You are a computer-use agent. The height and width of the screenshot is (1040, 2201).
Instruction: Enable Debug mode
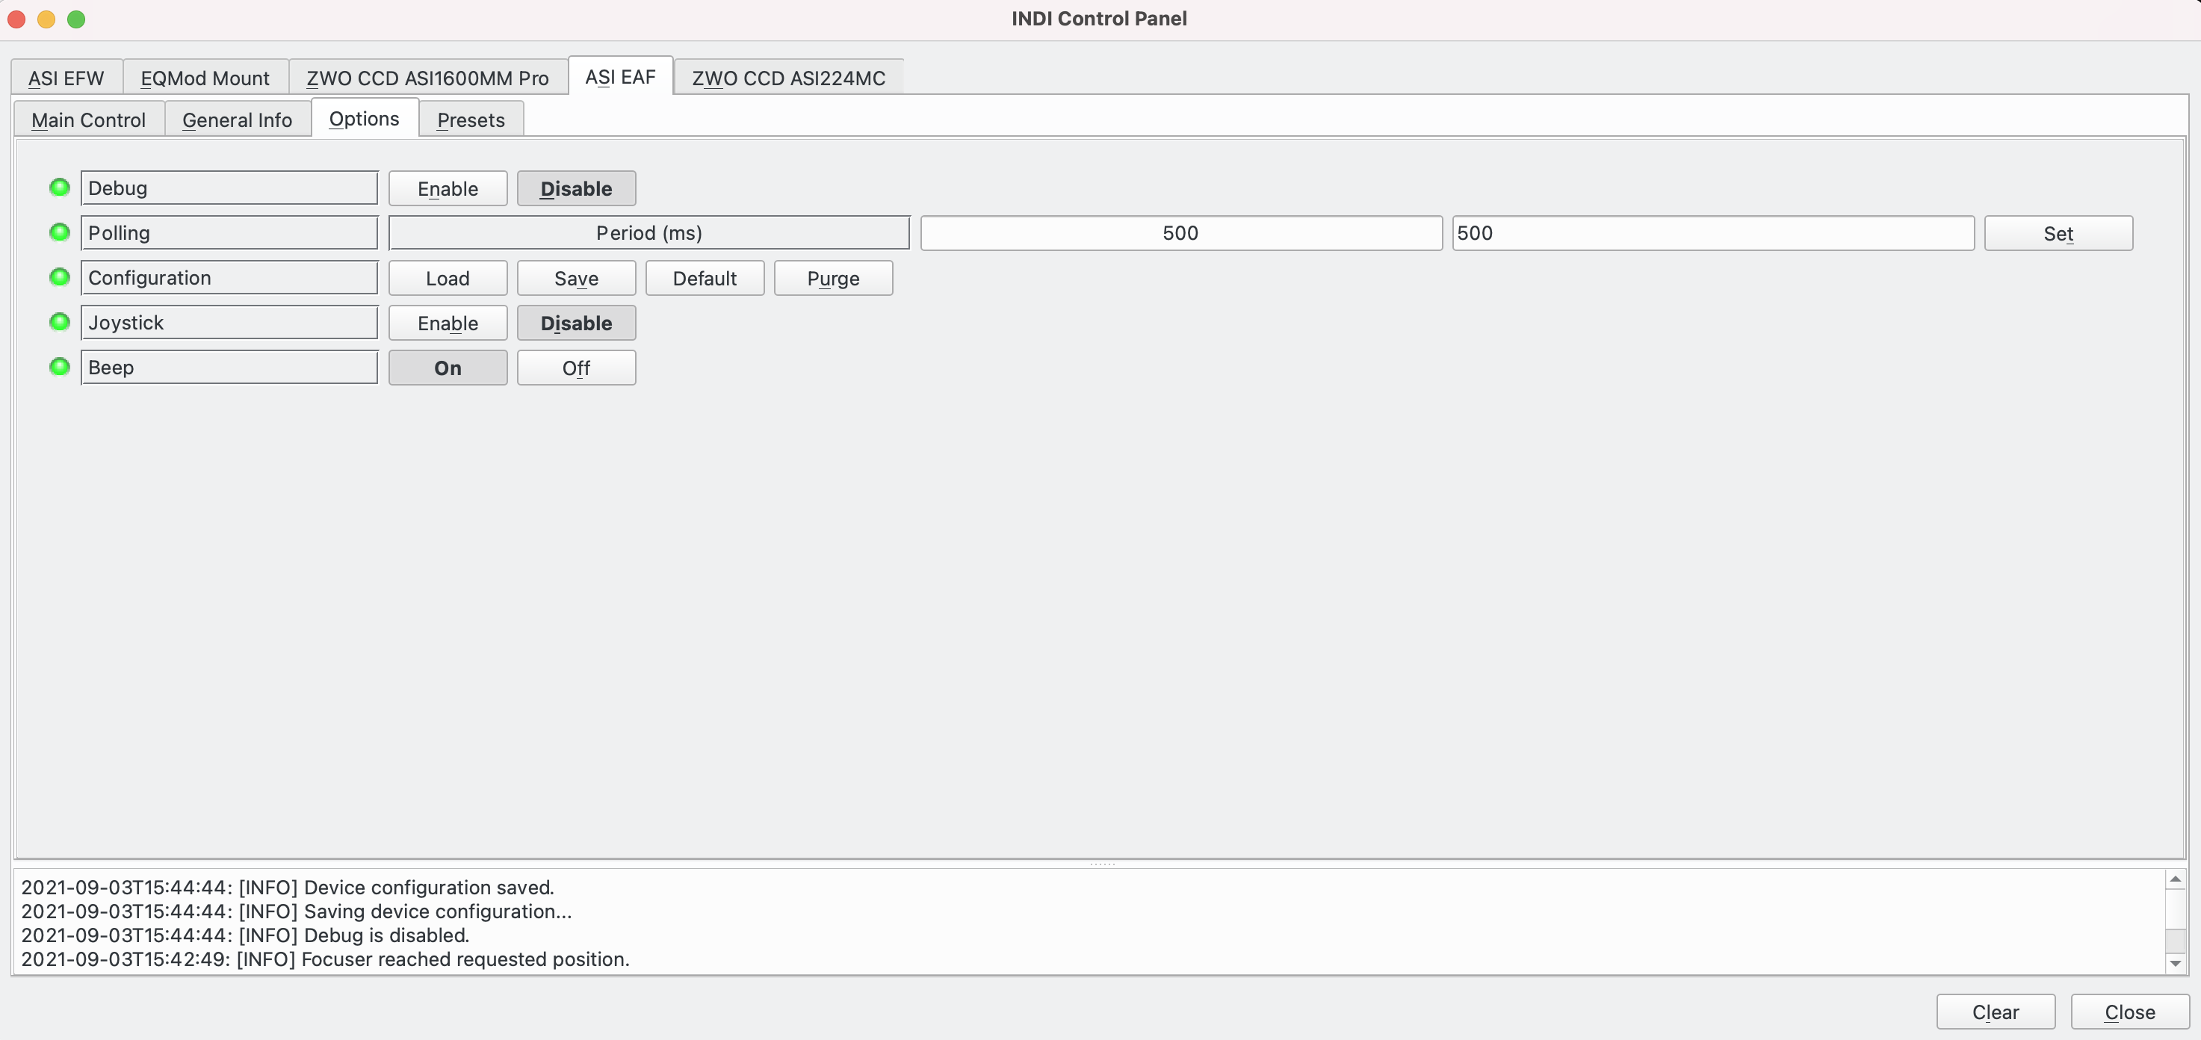pyautogui.click(x=448, y=188)
